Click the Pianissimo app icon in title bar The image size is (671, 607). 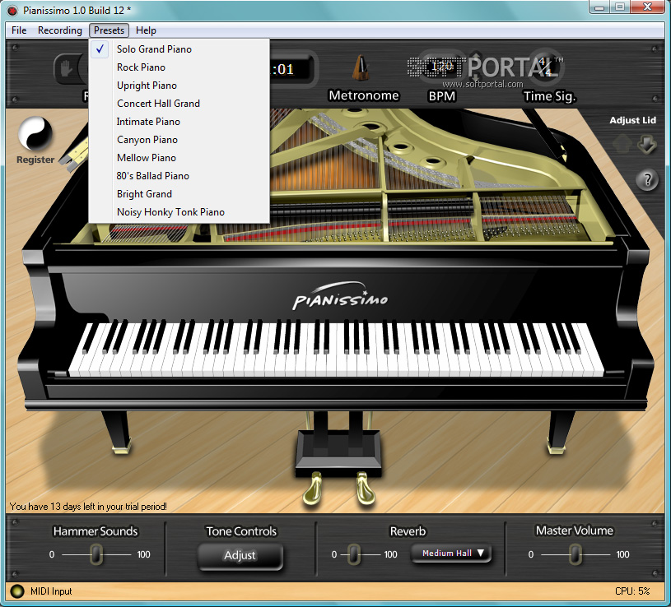pos(13,10)
